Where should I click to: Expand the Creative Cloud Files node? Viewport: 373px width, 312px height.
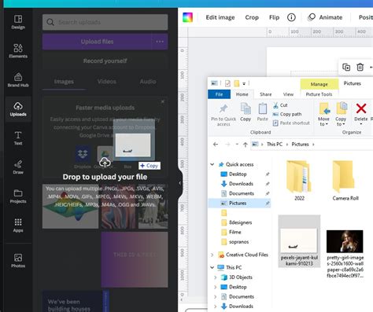212,255
